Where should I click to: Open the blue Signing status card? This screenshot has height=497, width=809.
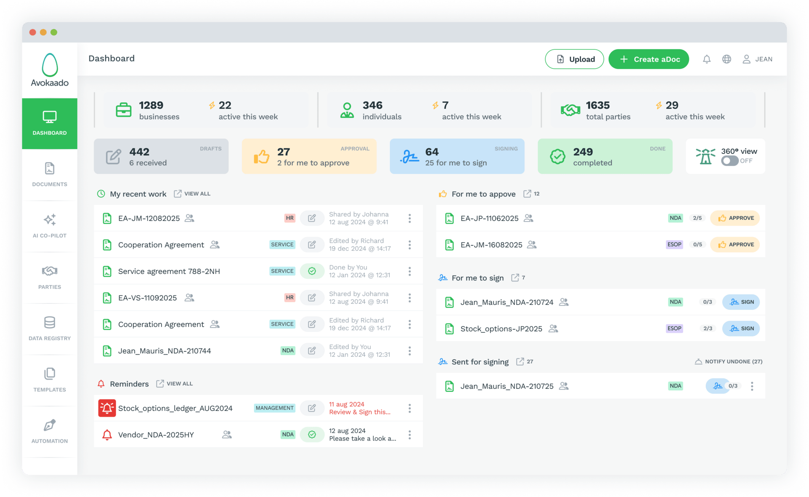coord(457,156)
